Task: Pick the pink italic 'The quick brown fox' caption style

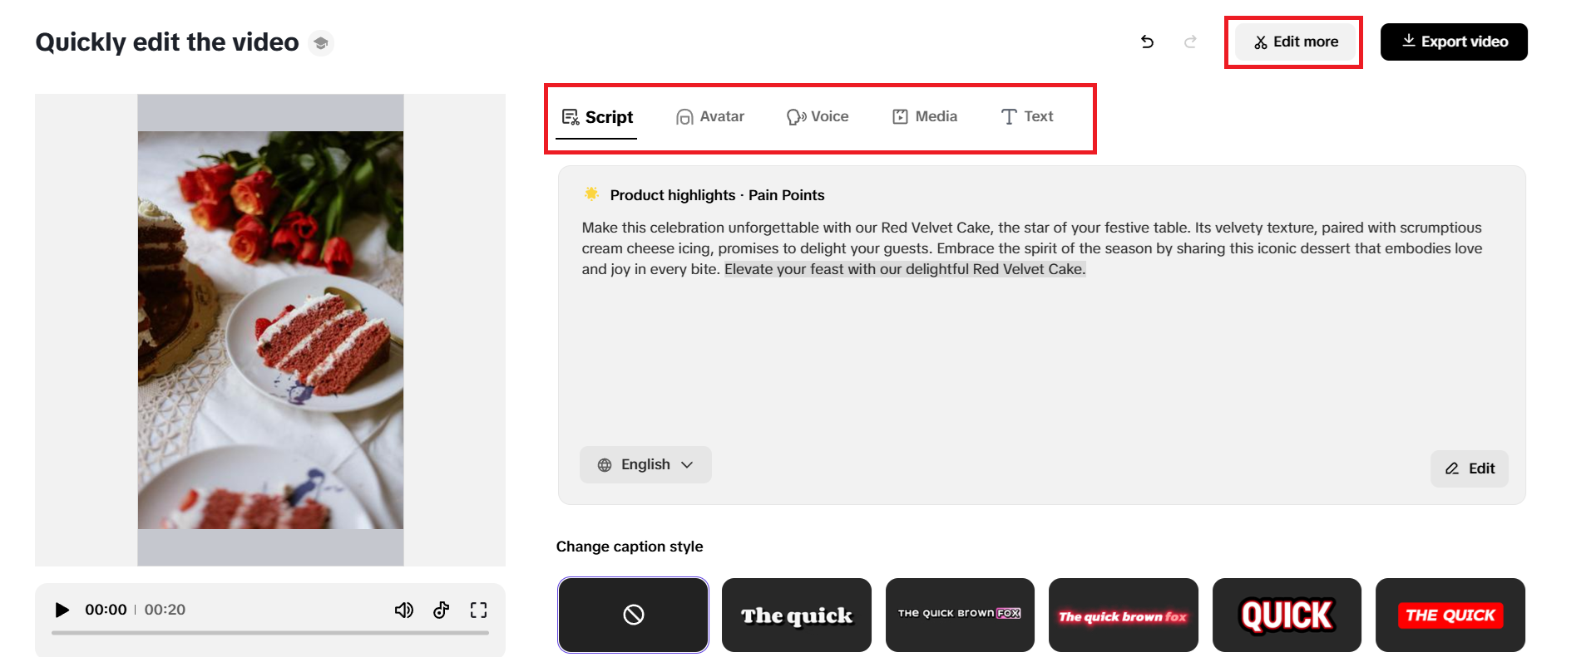Action: (x=1123, y=615)
